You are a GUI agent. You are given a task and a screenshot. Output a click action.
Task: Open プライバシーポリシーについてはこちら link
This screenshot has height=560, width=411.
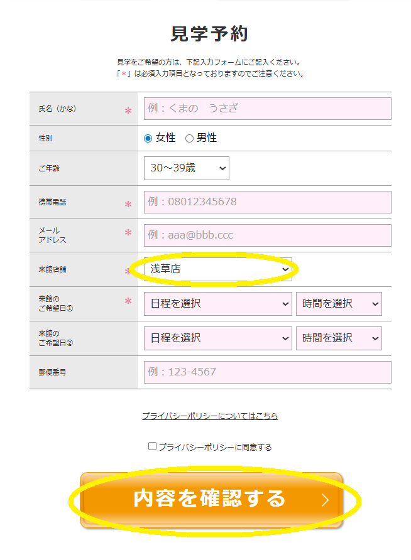(210, 416)
